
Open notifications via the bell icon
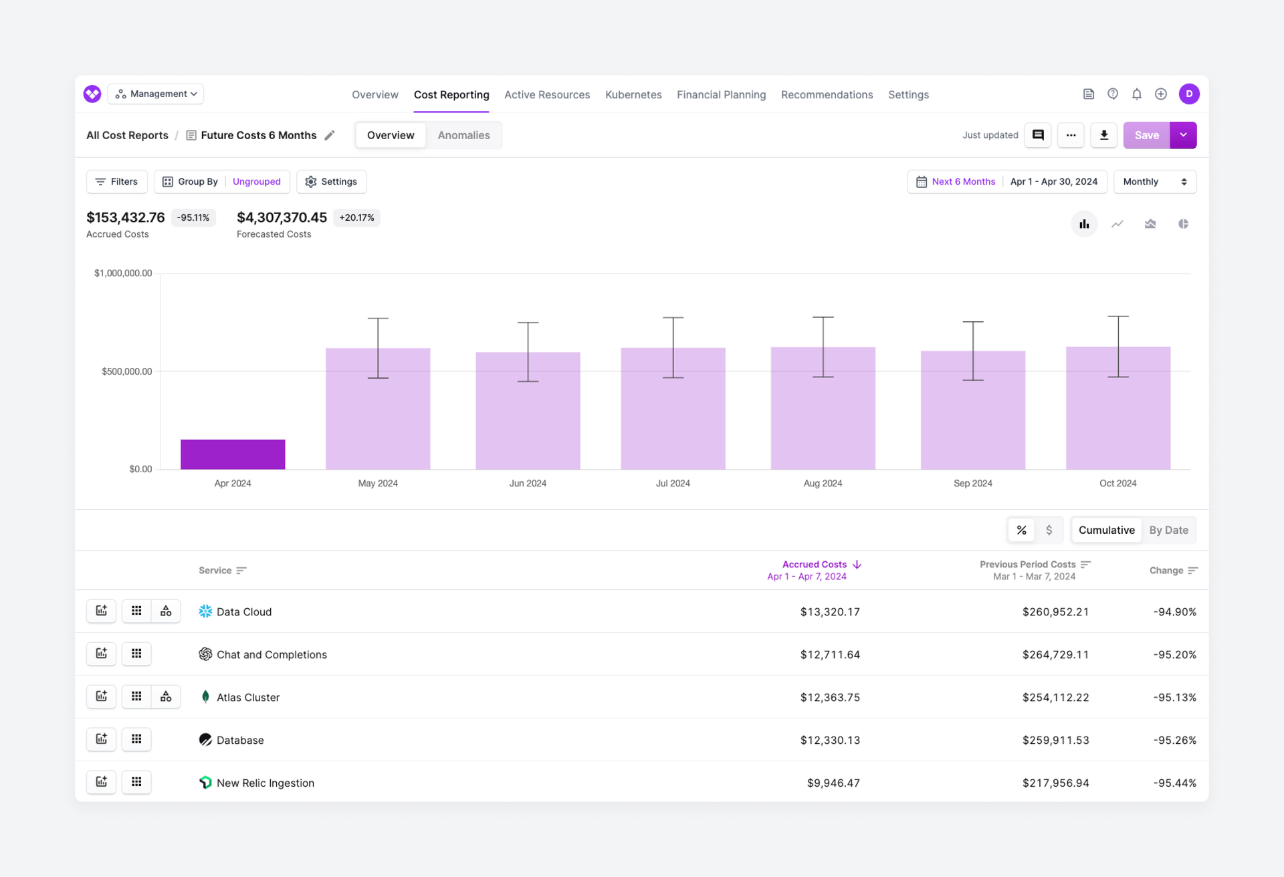pyautogui.click(x=1137, y=94)
